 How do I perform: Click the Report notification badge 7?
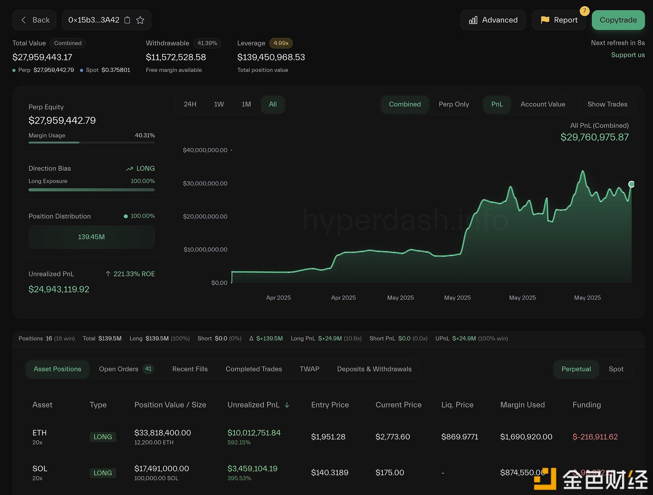tap(584, 11)
